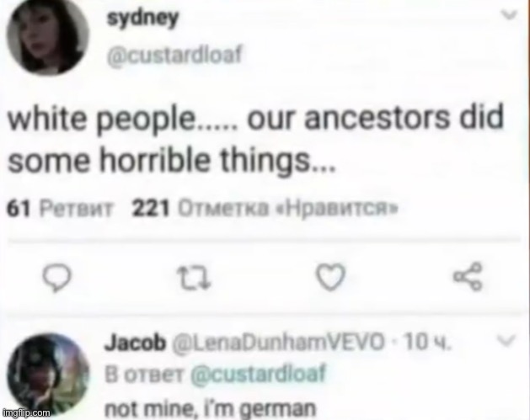Click the imgflip.com watermark
The width and height of the screenshot is (530, 420).
(26, 412)
